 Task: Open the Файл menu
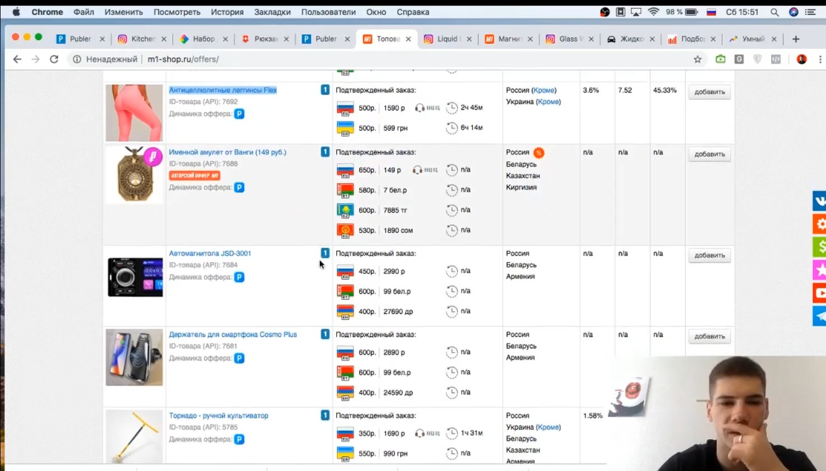pos(84,12)
